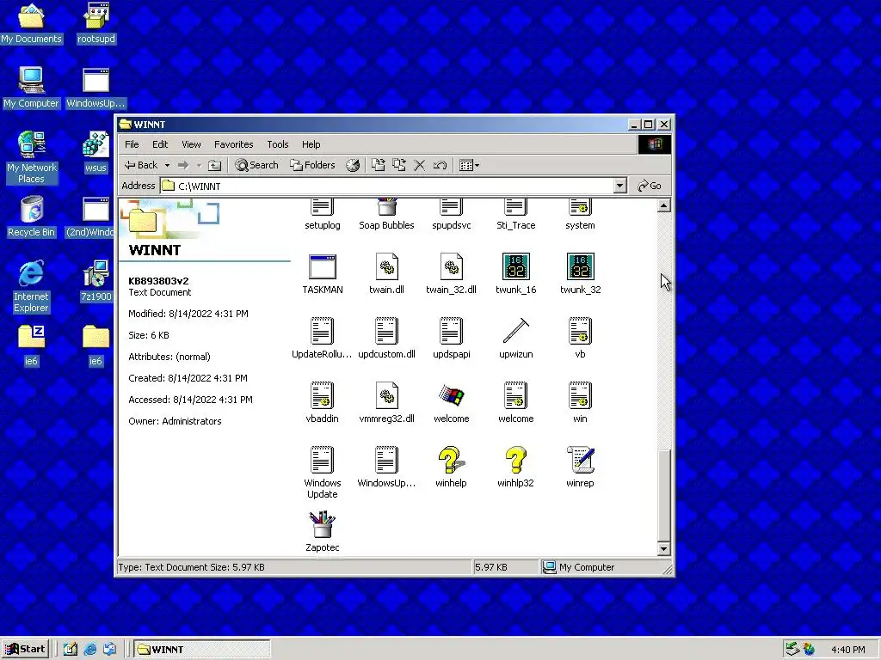This screenshot has width=881, height=660.
Task: Toggle the Folders pane button
Action: click(x=312, y=165)
